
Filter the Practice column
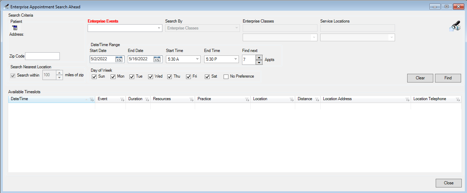(247, 99)
